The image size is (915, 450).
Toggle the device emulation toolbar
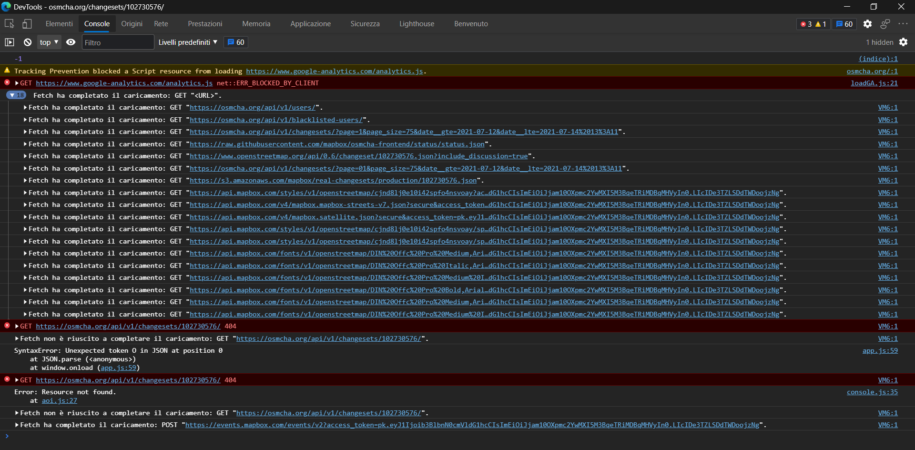click(27, 23)
